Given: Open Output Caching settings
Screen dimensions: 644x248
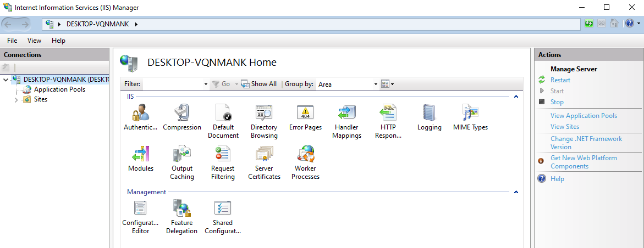Looking at the screenshot, I should pyautogui.click(x=182, y=162).
